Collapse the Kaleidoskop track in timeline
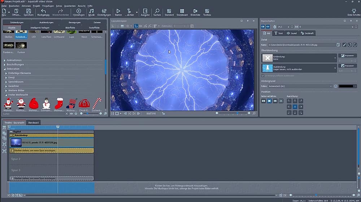 [11, 135]
